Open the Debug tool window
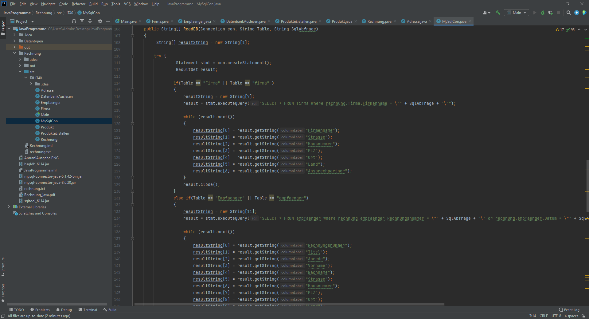Viewport: 589px width, 319px height. click(x=64, y=310)
